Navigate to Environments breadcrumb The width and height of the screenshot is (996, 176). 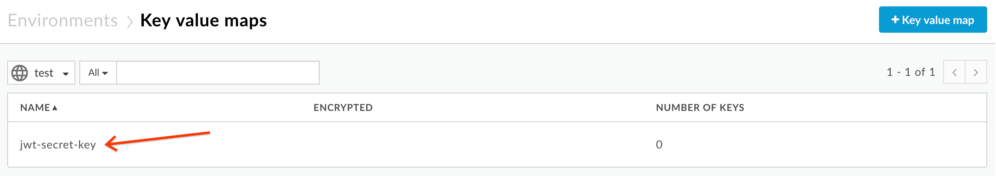(x=63, y=20)
